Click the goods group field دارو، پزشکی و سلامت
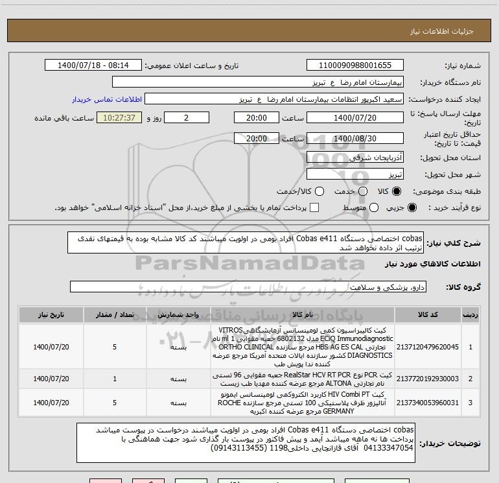The image size is (499, 483). (248, 287)
